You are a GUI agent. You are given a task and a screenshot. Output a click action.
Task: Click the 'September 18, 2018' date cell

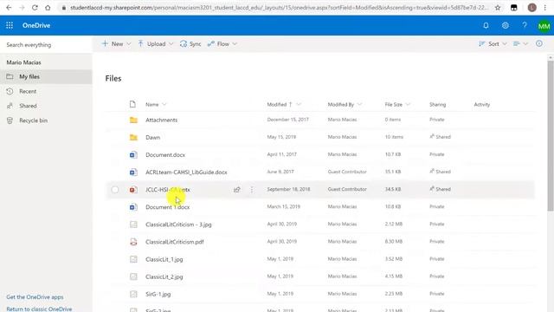(x=288, y=189)
